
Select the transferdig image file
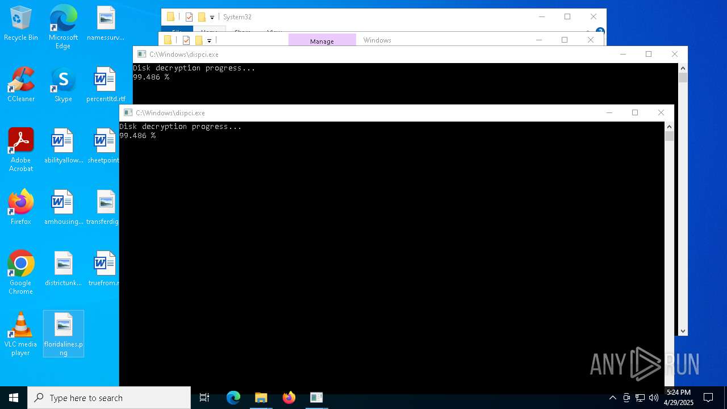[x=103, y=208]
